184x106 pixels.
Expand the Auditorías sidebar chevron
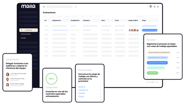(35, 30)
